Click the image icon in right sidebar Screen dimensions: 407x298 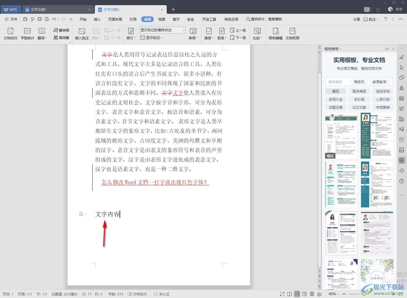[402, 150]
